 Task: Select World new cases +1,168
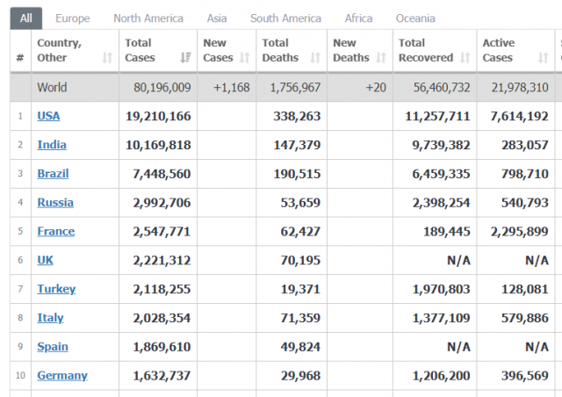pyautogui.click(x=232, y=87)
